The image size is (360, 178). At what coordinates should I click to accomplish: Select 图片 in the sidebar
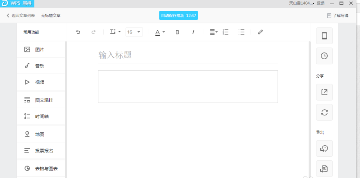40,50
